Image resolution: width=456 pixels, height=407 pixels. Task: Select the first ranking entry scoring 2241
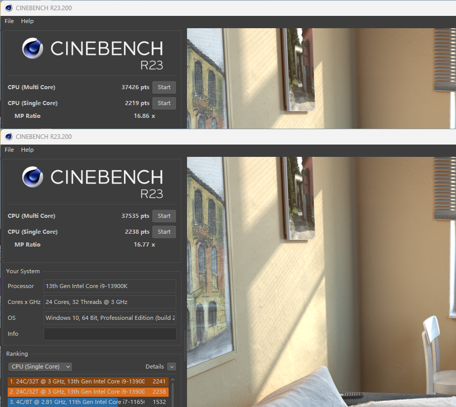click(x=88, y=381)
